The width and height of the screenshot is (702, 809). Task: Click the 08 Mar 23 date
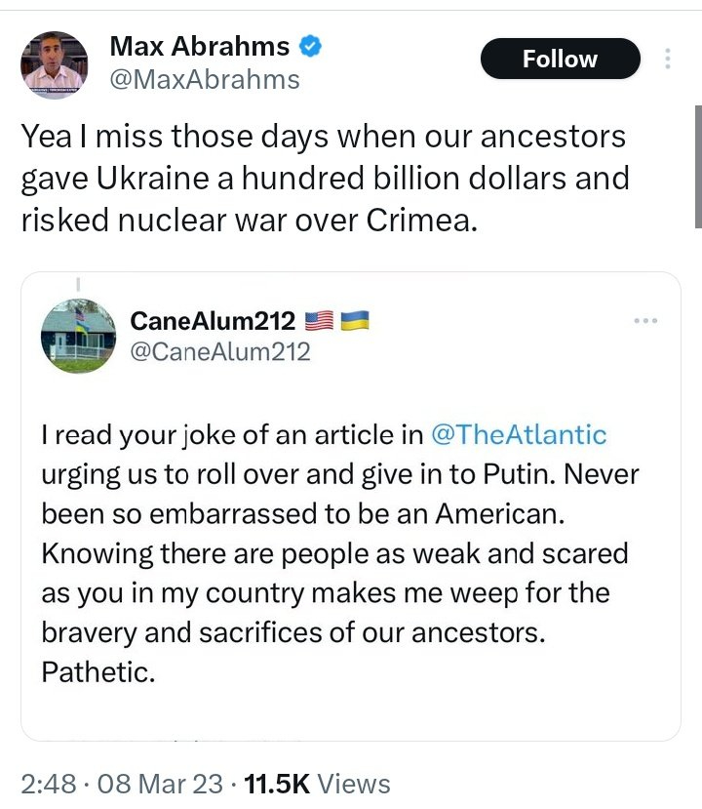tap(161, 784)
